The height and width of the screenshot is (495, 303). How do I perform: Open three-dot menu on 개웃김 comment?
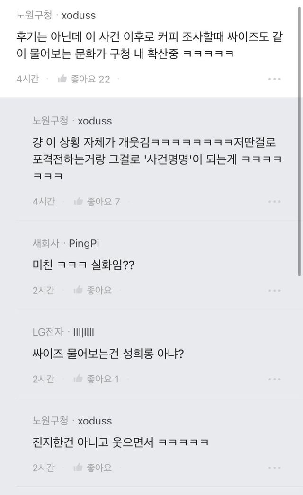coord(274,202)
